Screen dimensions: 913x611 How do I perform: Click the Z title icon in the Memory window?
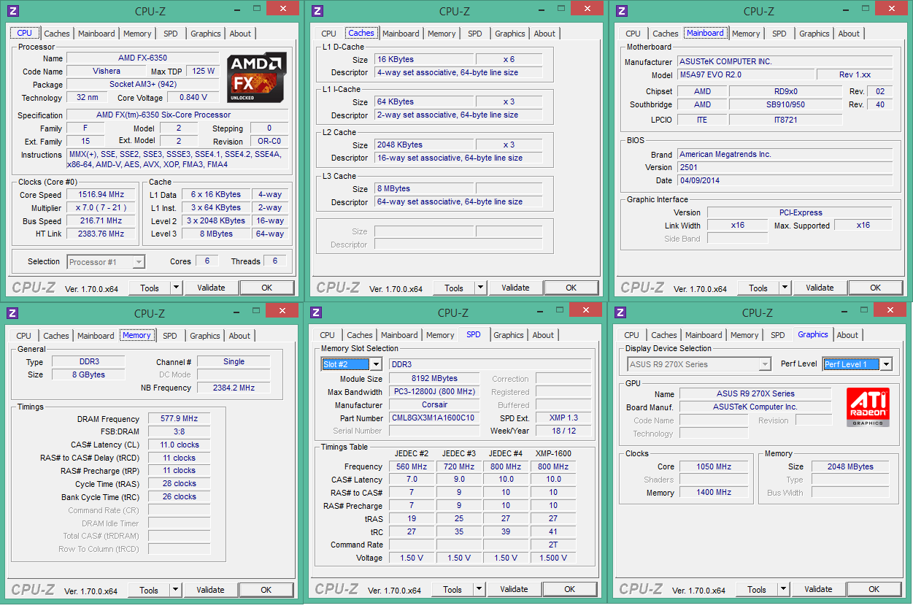pos(12,313)
